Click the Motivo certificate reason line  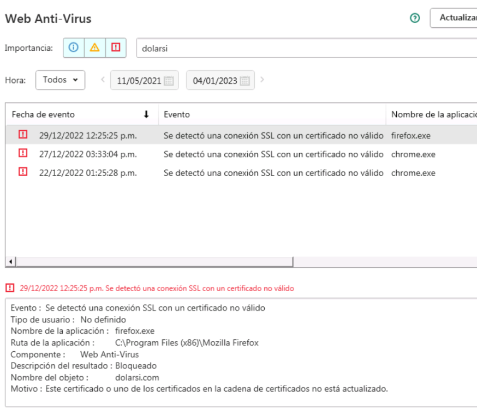pyautogui.click(x=199, y=389)
